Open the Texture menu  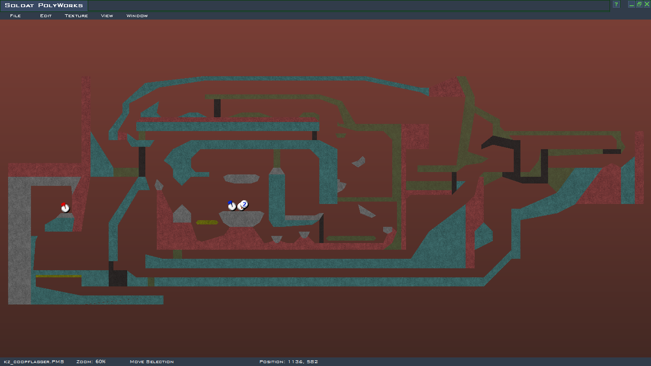(76, 16)
